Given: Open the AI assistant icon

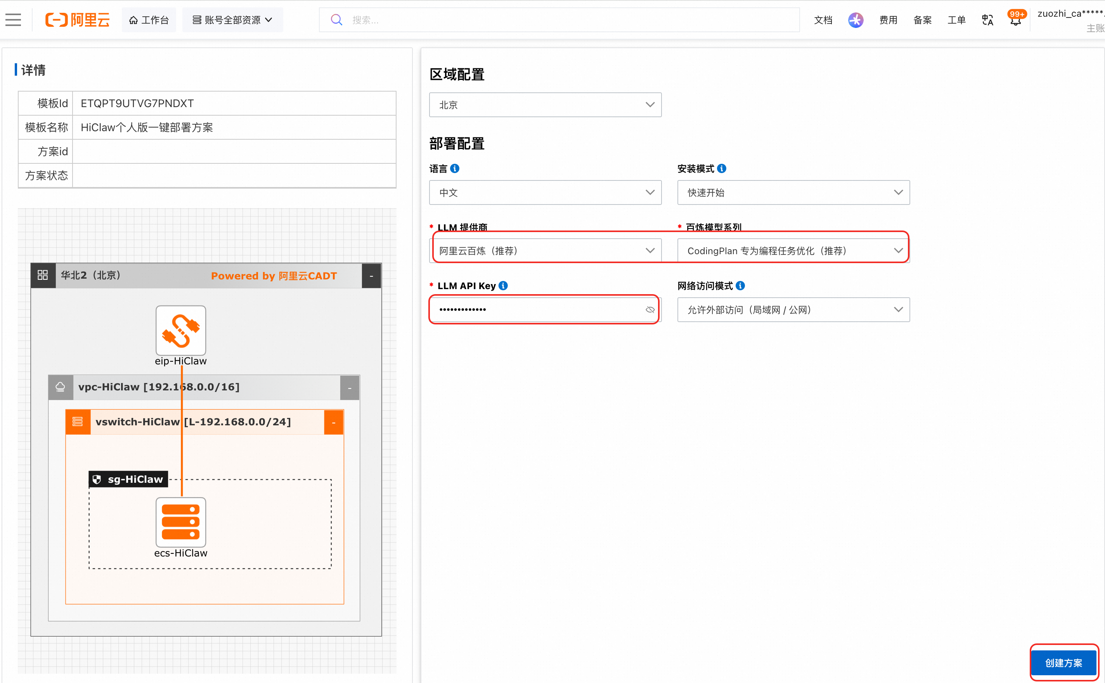Looking at the screenshot, I should pyautogui.click(x=855, y=20).
